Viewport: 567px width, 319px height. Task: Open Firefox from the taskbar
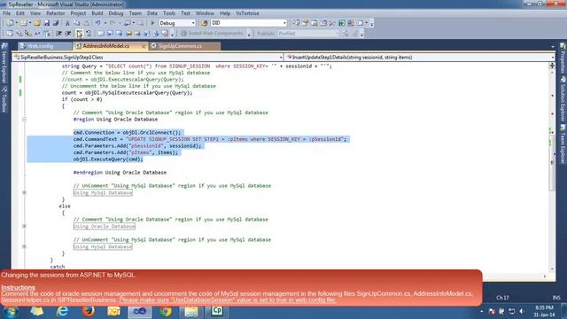(89, 311)
